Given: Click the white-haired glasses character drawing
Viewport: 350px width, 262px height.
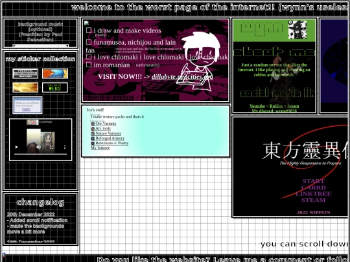Looking at the screenshot, I should 199,61.
